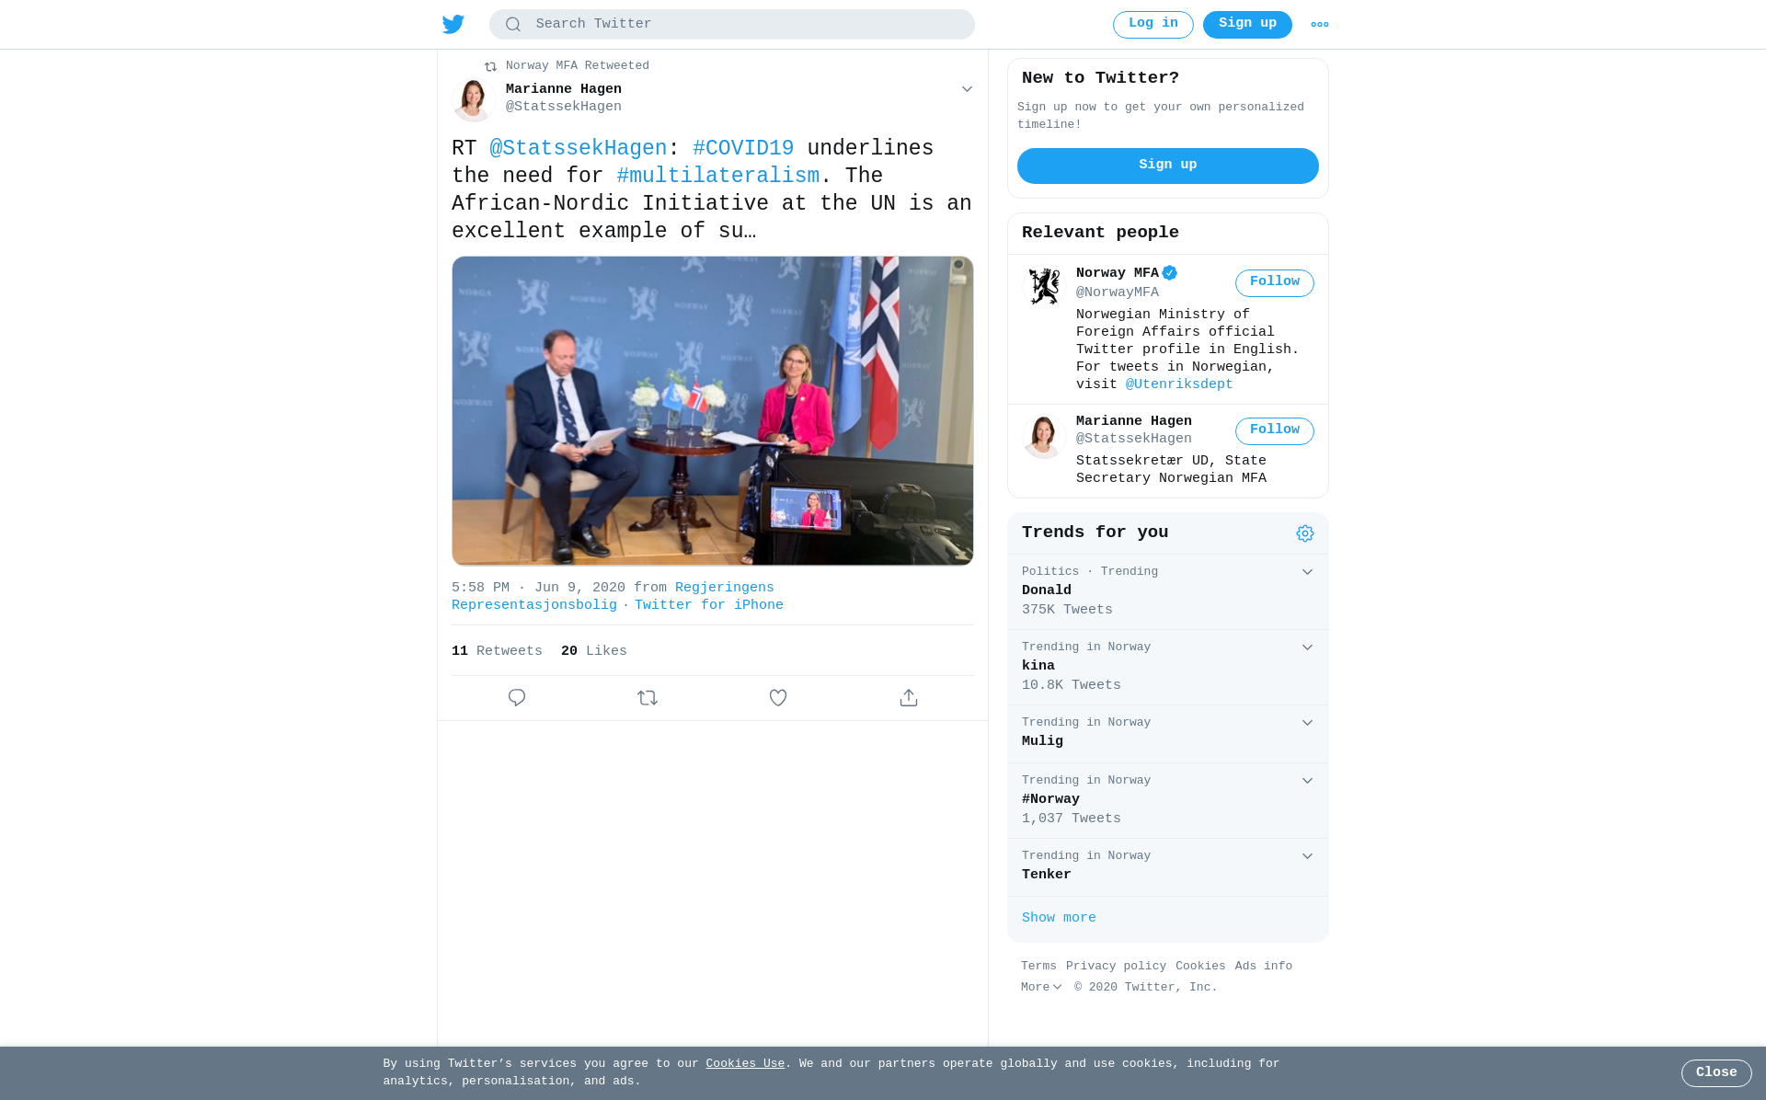
Task: Expand options chevron for Donald trend
Action: click(x=1307, y=572)
